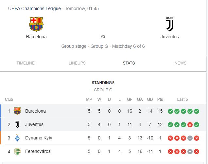Open Ferencváros club name in standings
Screen dimensions: 208x164
click(38, 151)
